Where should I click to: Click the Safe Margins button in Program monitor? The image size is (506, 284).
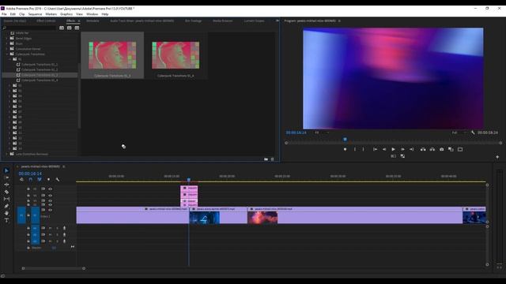point(460,149)
